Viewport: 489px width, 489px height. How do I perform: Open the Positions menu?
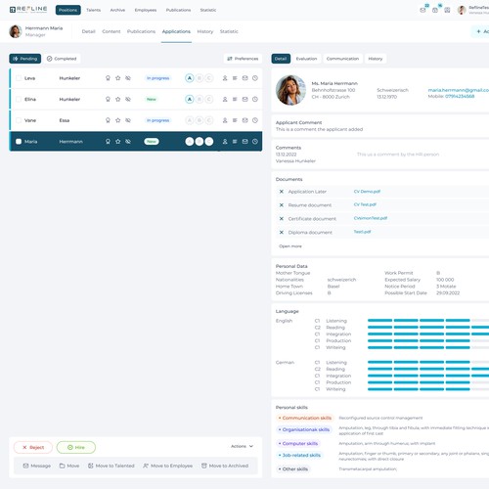tap(68, 10)
